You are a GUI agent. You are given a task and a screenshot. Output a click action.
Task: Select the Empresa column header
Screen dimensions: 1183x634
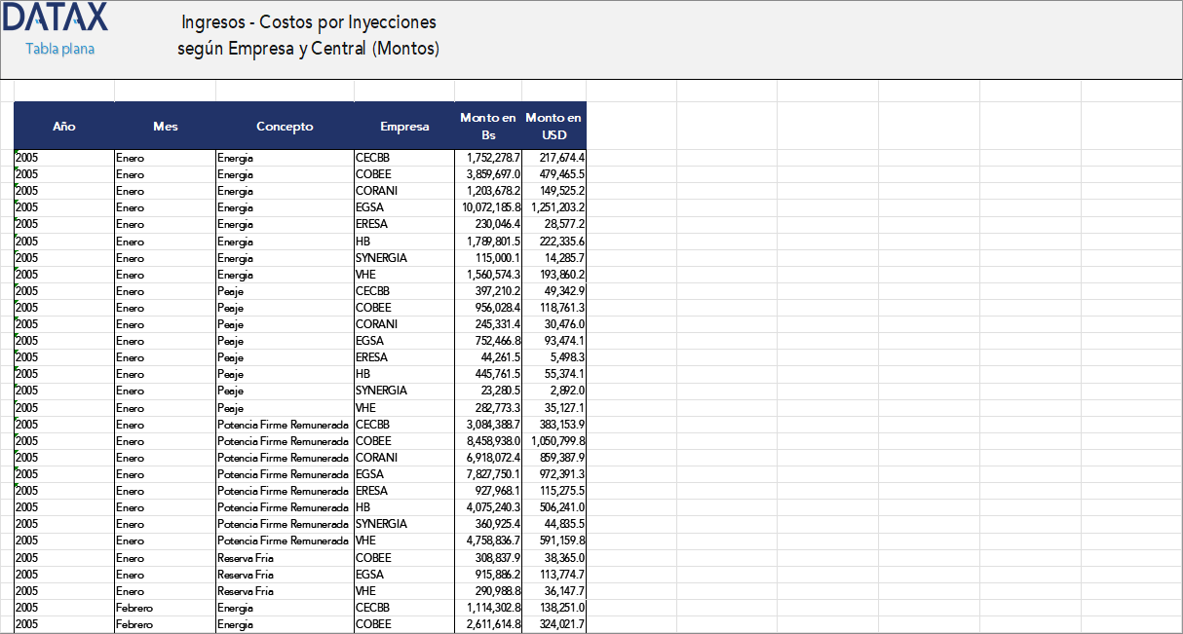click(x=404, y=126)
